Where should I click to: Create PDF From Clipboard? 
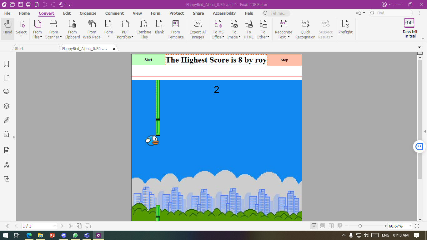pos(72,29)
